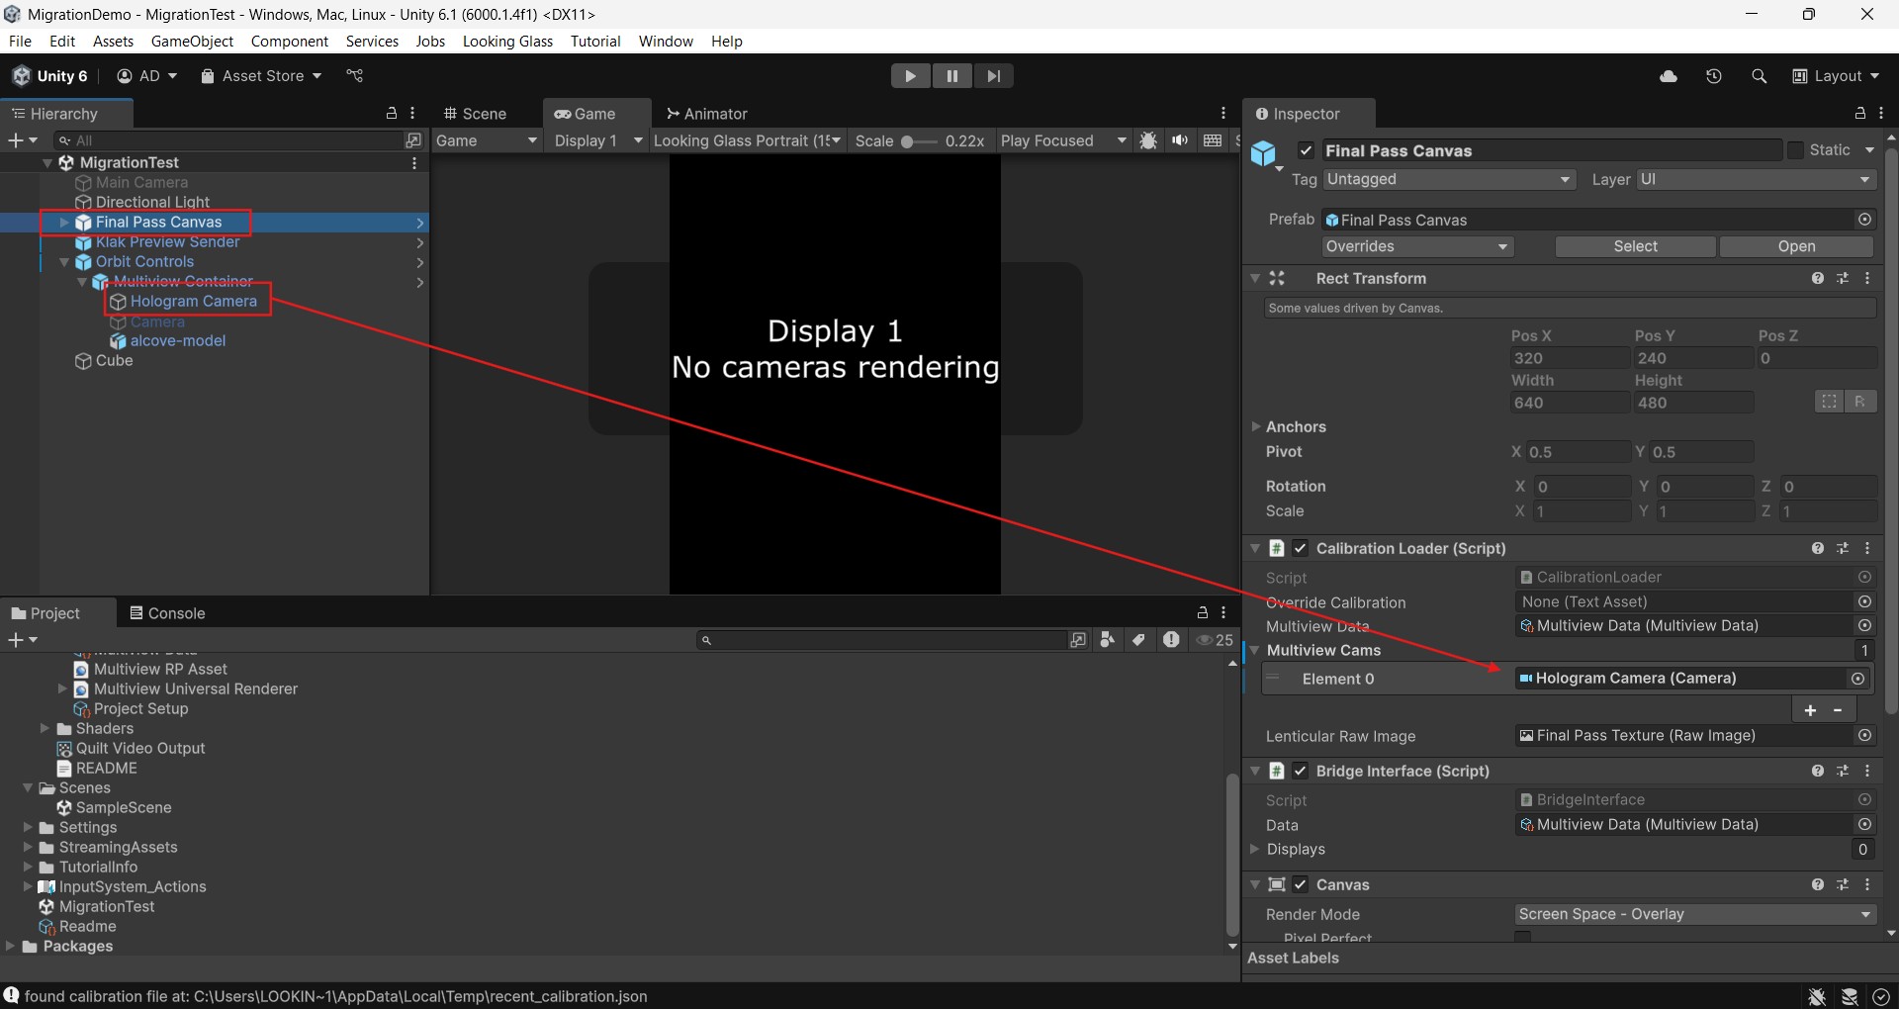Click the global search magnifier icon
1899x1009 pixels.
tap(1759, 76)
